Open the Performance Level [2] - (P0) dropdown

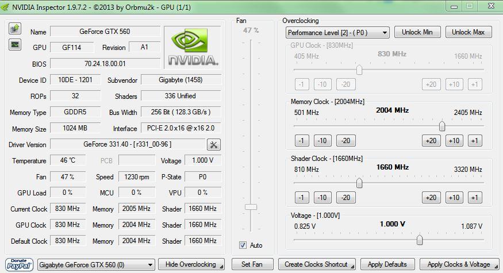click(337, 32)
